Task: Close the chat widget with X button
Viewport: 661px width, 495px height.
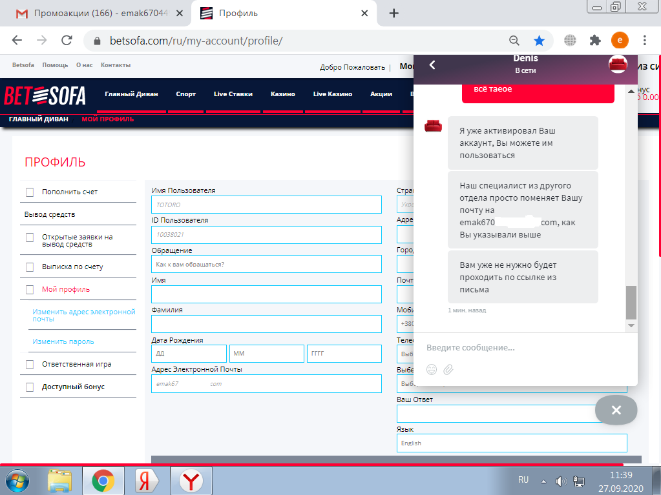Action: 616,410
